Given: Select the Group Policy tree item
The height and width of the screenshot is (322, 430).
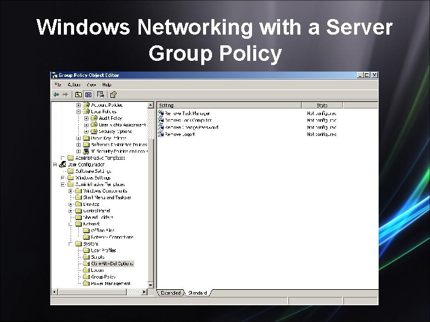Looking at the screenshot, I should coord(103,277).
